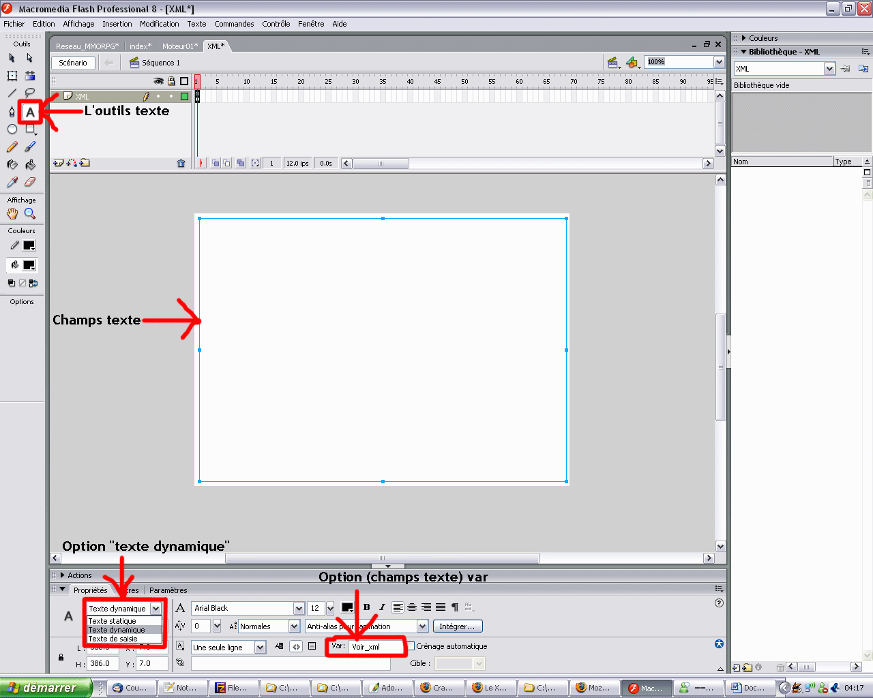Toggle italic text formatting
The height and width of the screenshot is (698, 873).
[382, 607]
